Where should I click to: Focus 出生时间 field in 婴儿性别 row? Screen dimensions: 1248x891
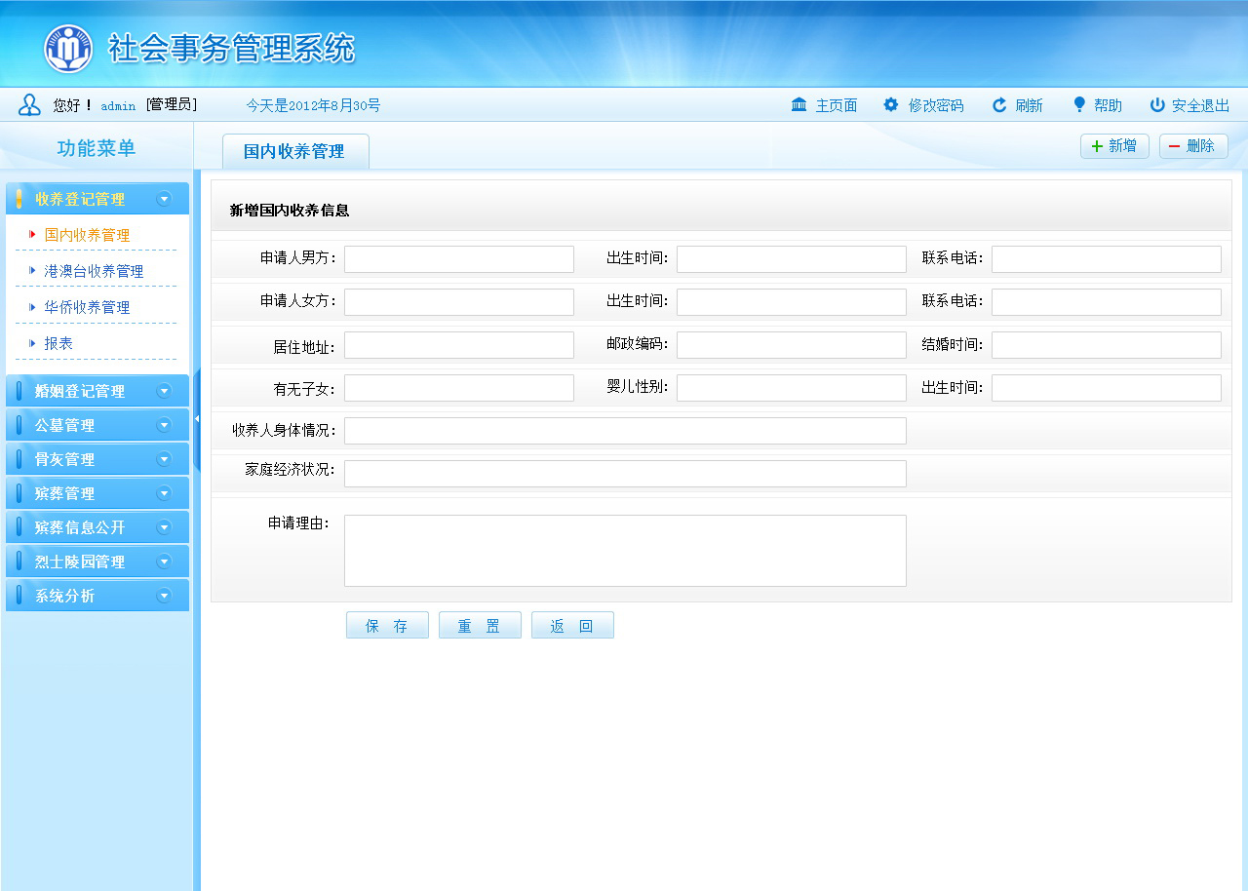(x=1107, y=388)
